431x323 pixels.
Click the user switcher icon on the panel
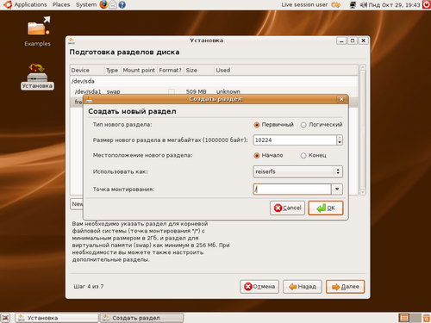pos(336,5)
